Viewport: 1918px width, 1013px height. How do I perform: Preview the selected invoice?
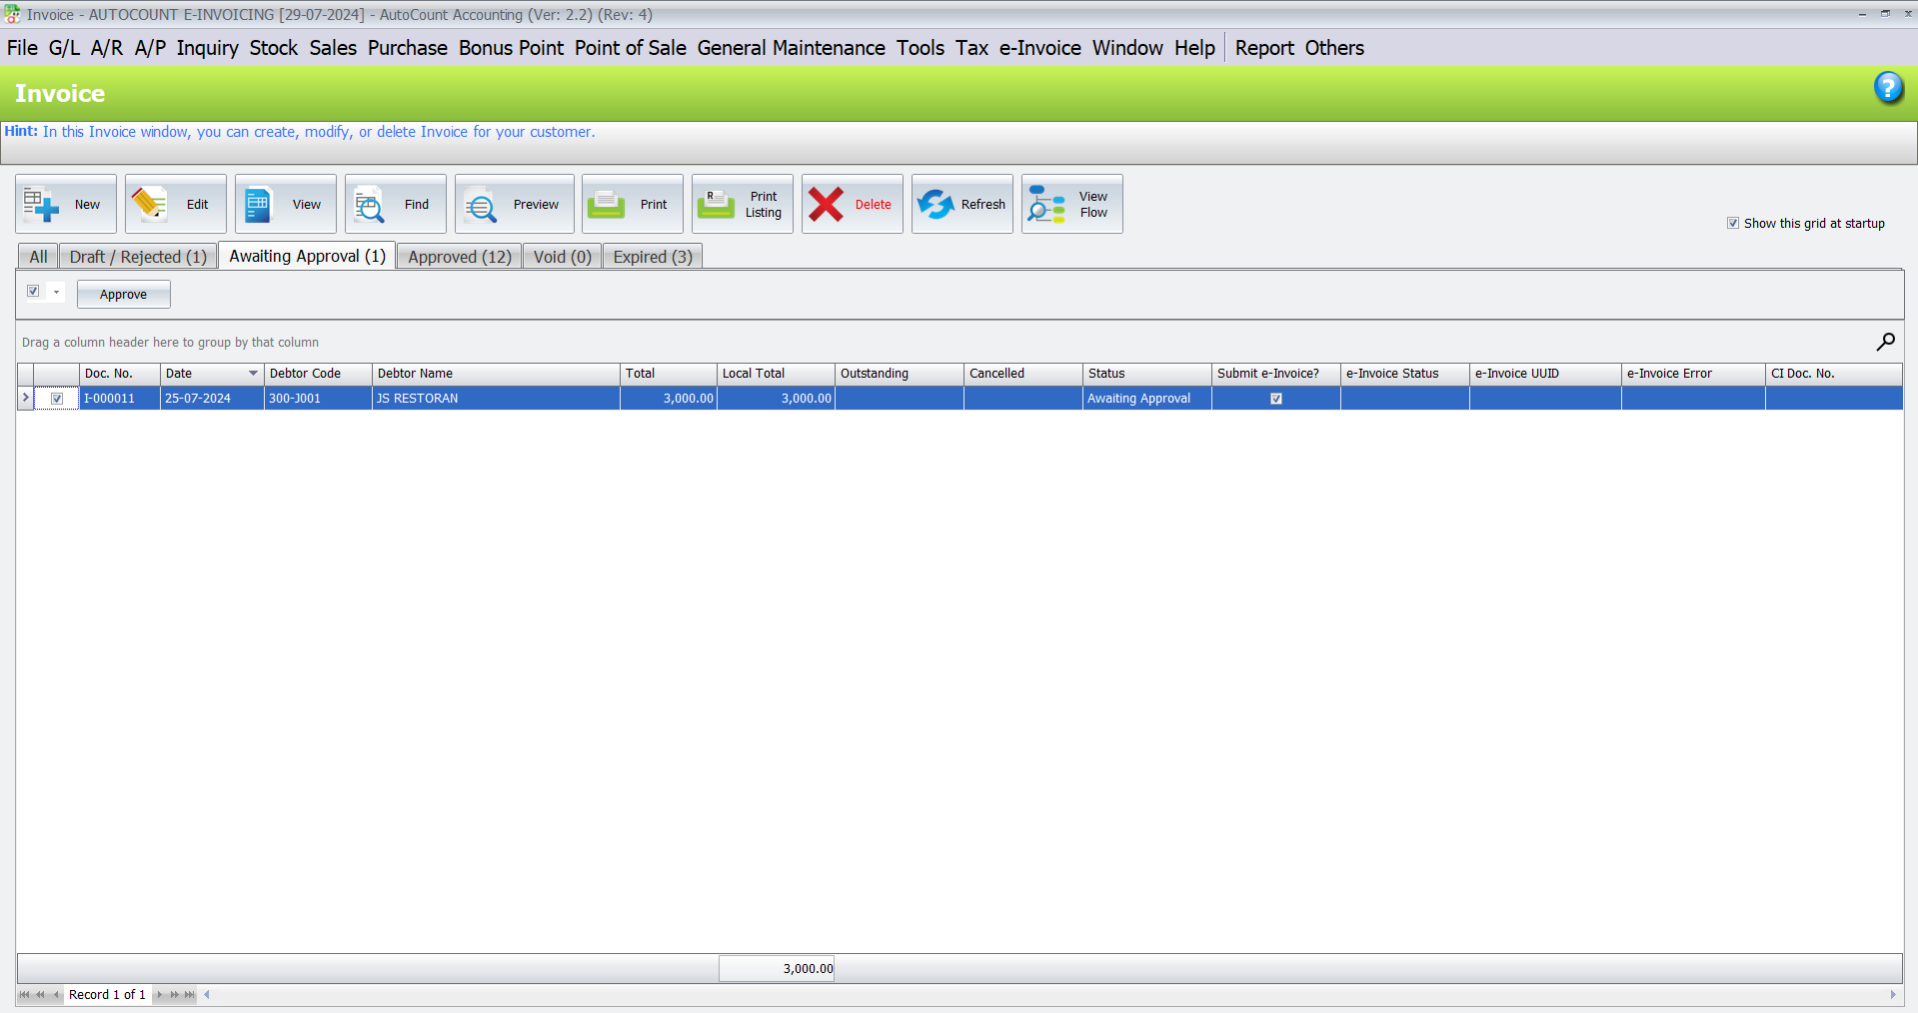click(514, 204)
